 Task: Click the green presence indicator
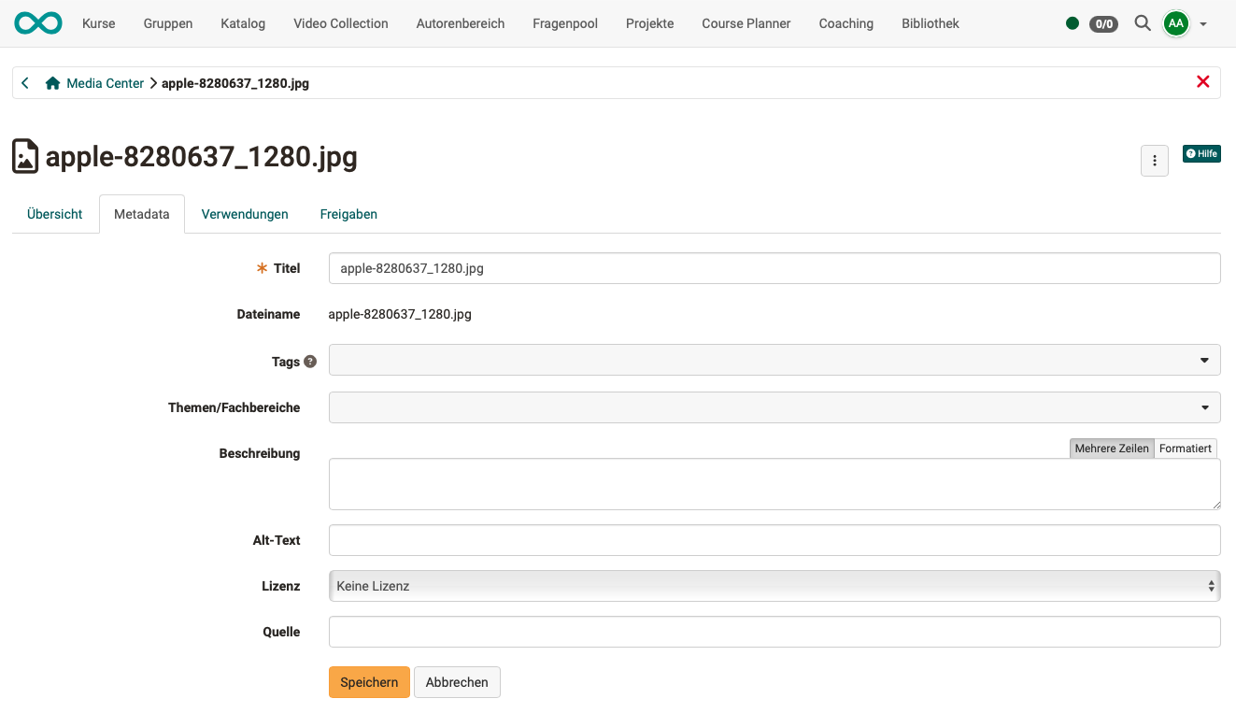(1073, 23)
